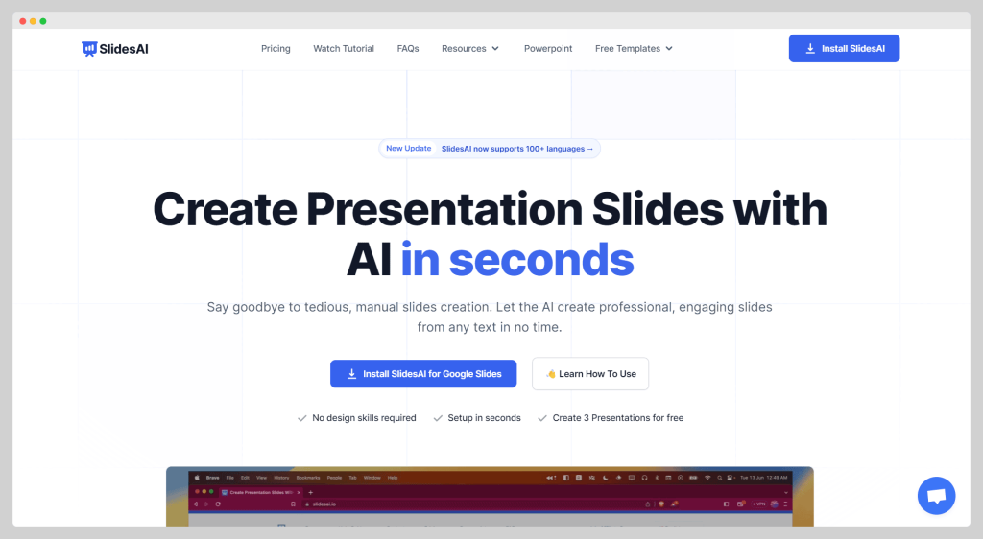The width and height of the screenshot is (983, 539).
Task: Open the chat support bubble
Action: 936,496
